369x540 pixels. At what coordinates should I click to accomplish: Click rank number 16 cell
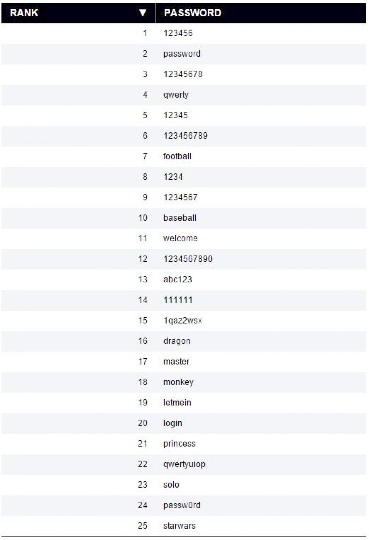(143, 341)
